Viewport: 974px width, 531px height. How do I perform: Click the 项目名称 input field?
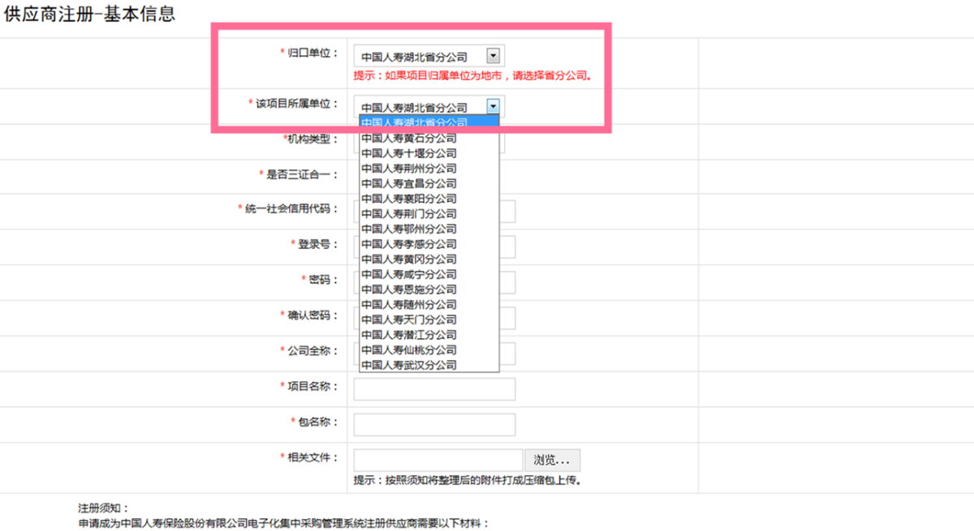(433, 388)
